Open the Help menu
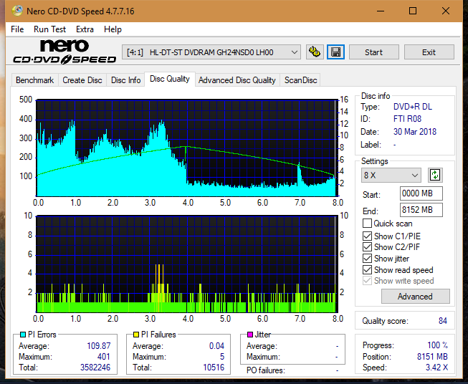The image size is (468, 384). pyautogui.click(x=113, y=29)
